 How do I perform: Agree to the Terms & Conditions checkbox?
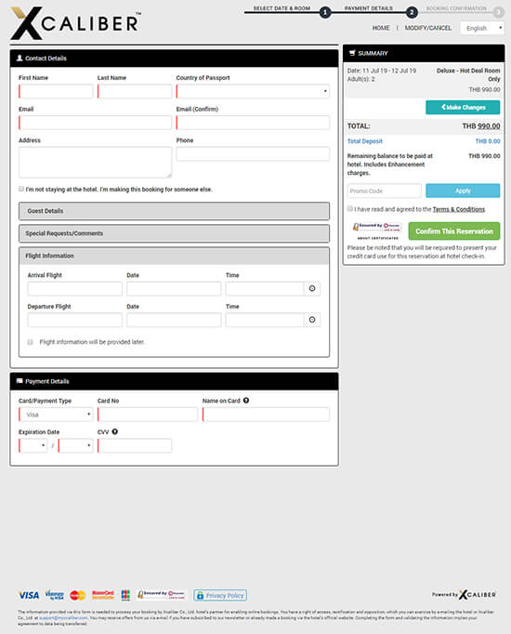[x=350, y=208]
